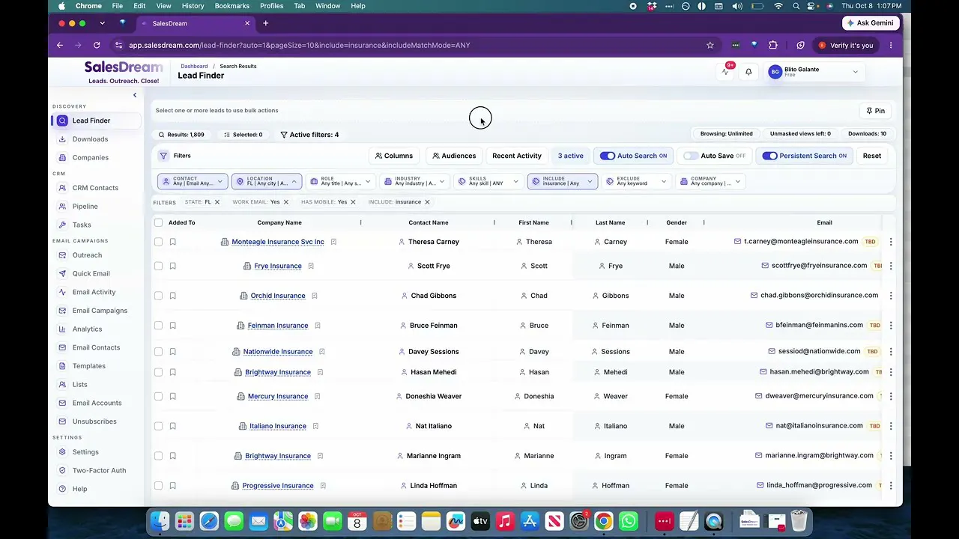Open Two-Factor Auth settings
This screenshot has width=959, height=539.
click(99, 471)
